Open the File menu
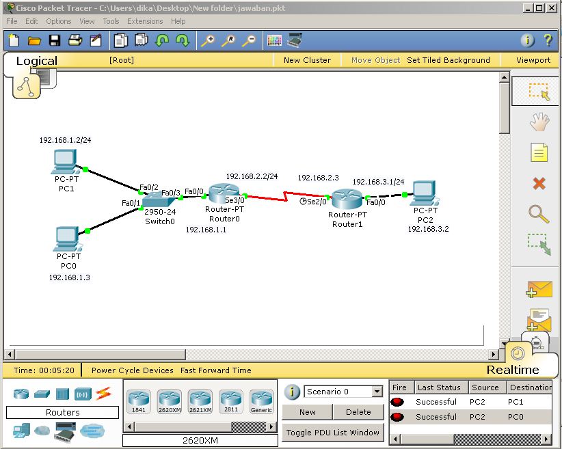Screen dimensions: 562x449 coord(12,21)
